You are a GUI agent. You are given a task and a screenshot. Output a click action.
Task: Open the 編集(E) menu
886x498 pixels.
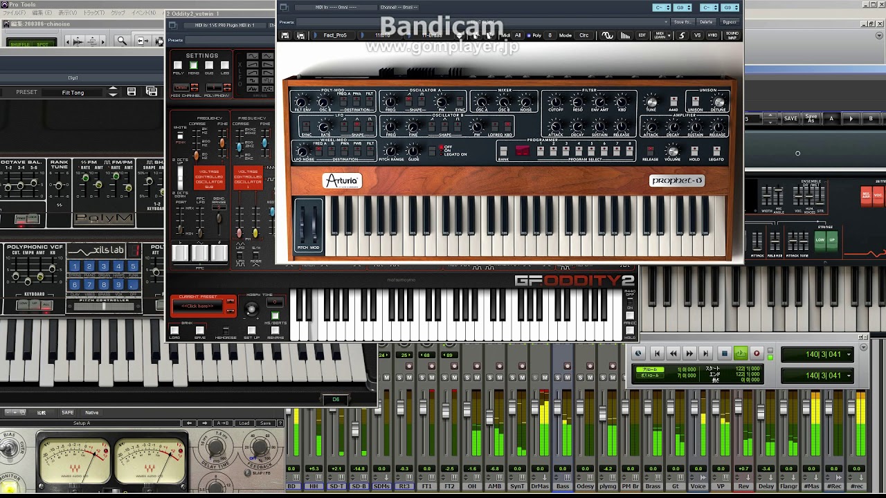pyautogui.click(x=42, y=13)
